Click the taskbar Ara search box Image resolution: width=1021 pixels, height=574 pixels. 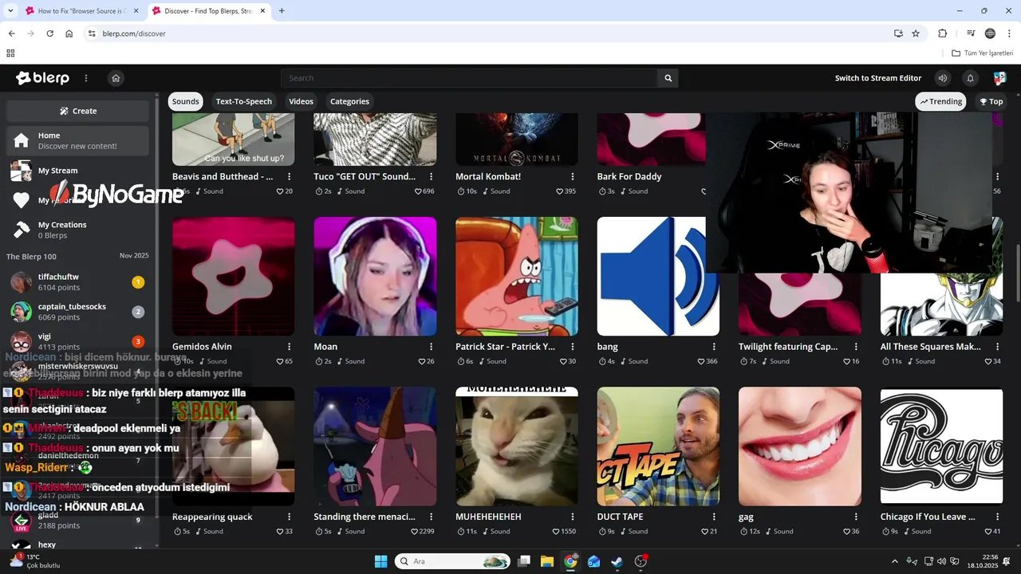(x=452, y=561)
